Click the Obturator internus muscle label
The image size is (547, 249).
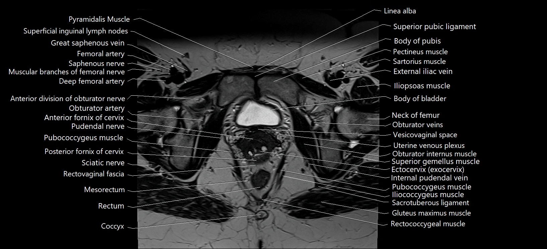tap(435, 154)
